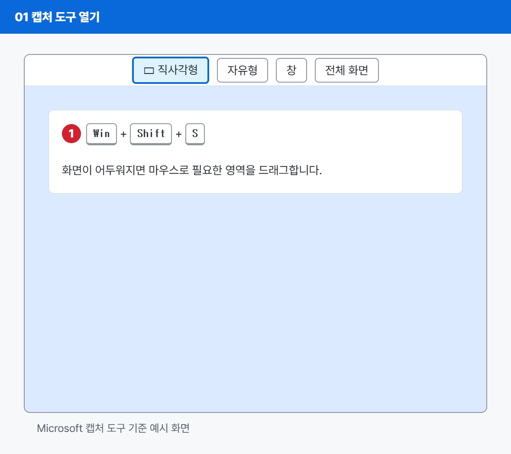
Task: Select the 전체 화면 capture mode
Action: [x=347, y=70]
